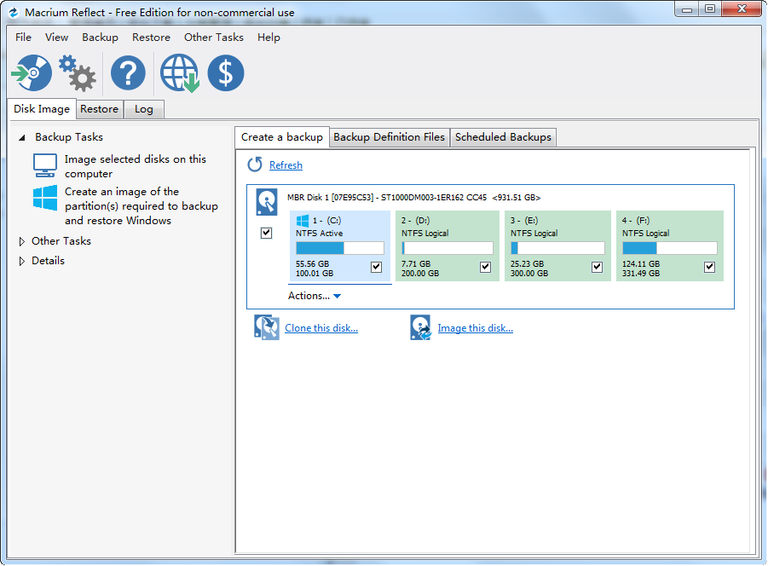Open the Other Tasks menu
The image size is (768, 566).
point(213,38)
